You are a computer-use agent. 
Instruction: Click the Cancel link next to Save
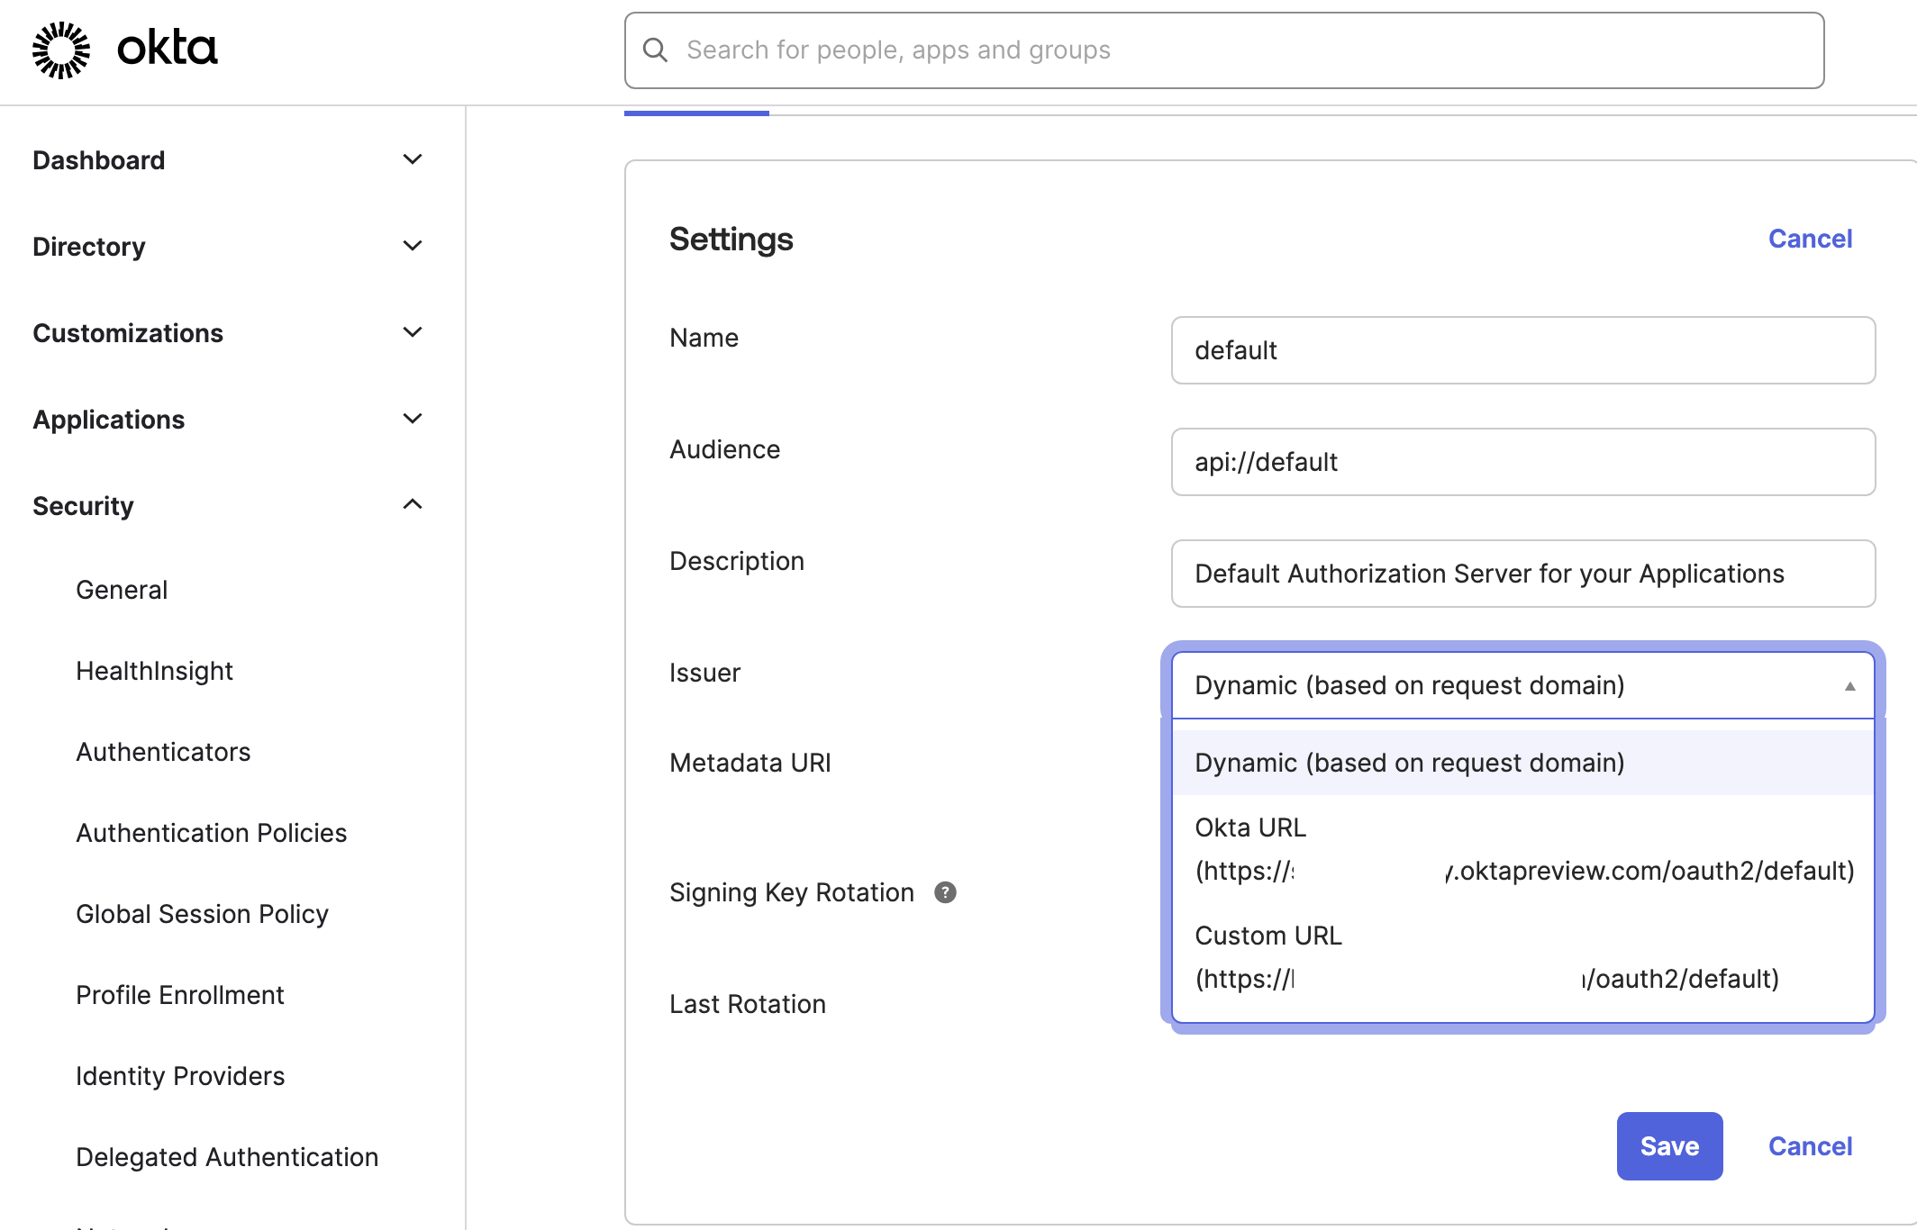[1810, 1146]
